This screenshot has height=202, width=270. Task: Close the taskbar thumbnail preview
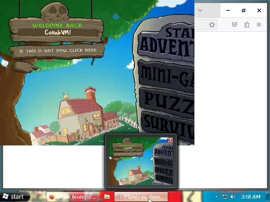pos(170,140)
